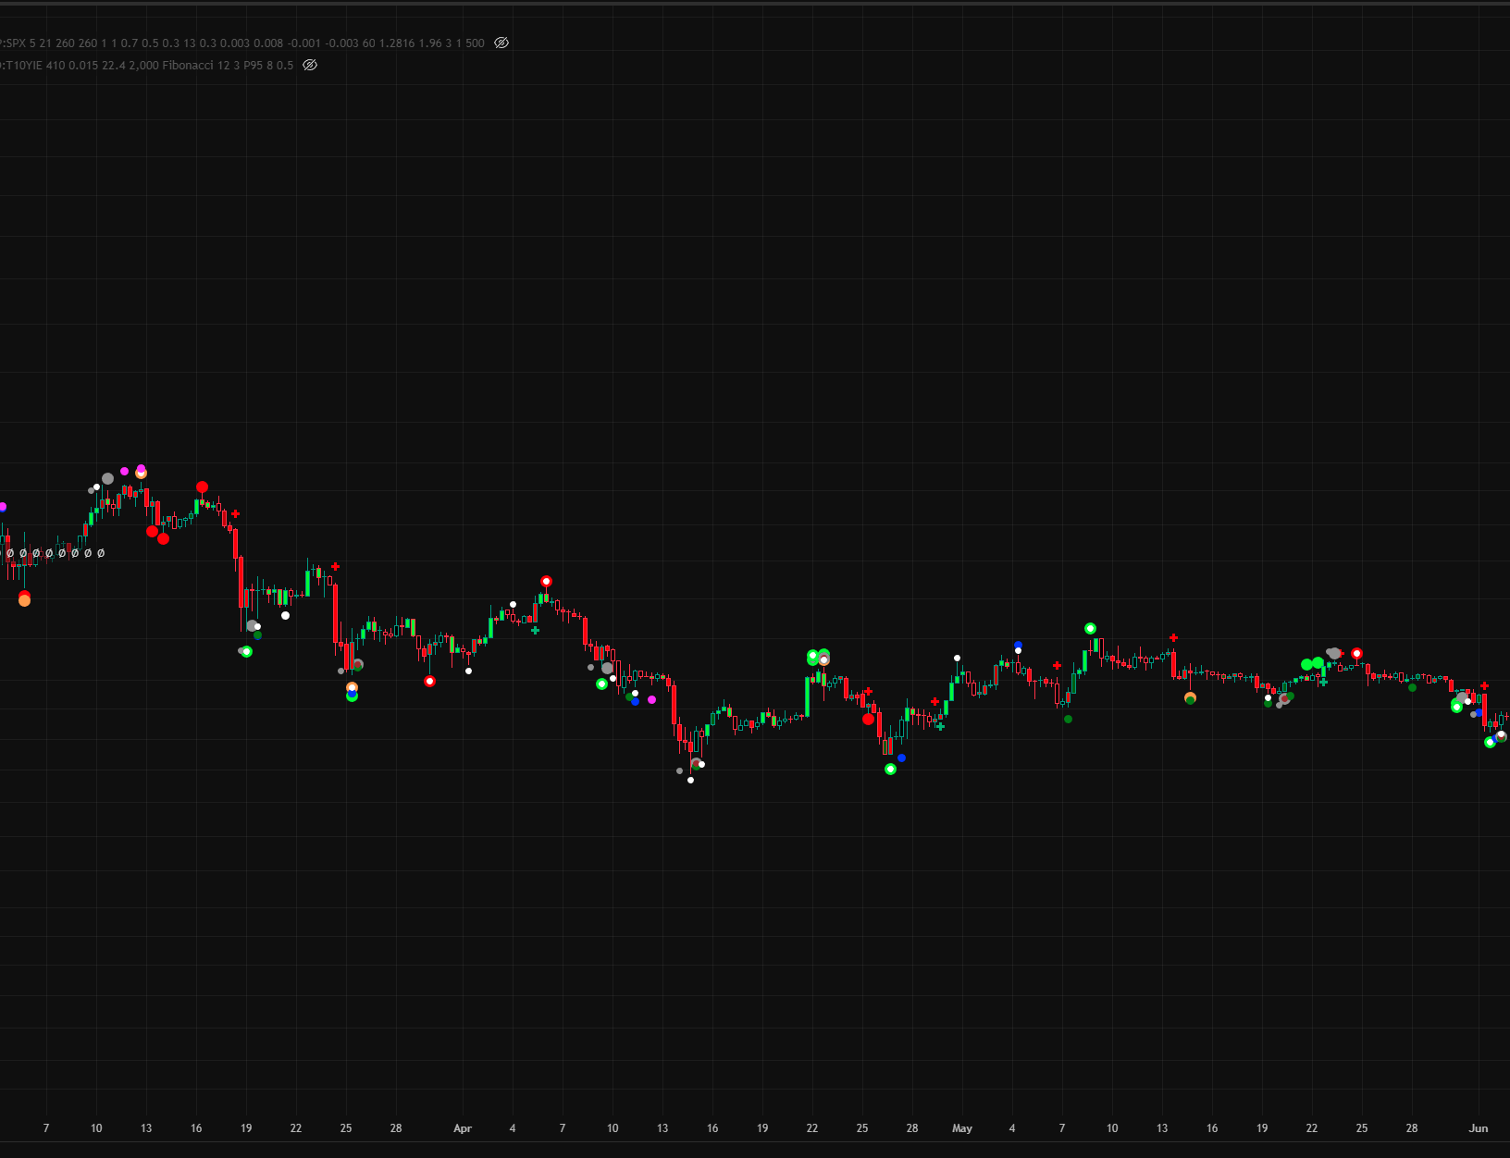
Task: Click the green-ring marker below late April low
Action: 890,770
